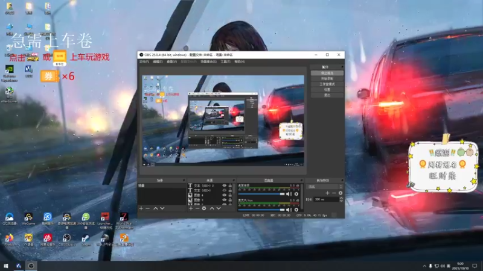
Task: Toggle lock on 图像 3 source
Action: tap(230, 200)
